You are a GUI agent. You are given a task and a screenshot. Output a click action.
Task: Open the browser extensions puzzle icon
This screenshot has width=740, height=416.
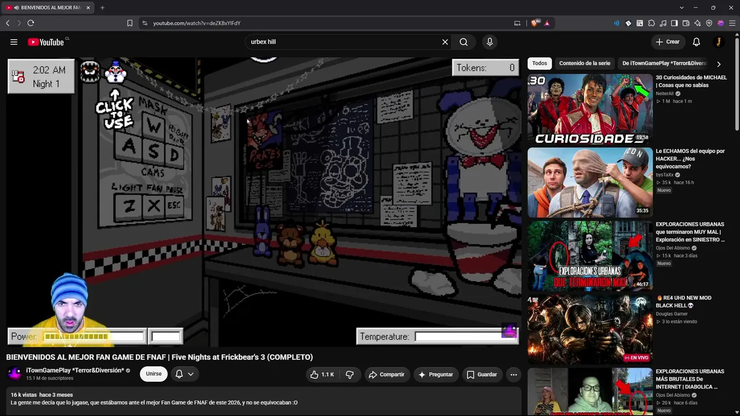pyautogui.click(x=652, y=23)
